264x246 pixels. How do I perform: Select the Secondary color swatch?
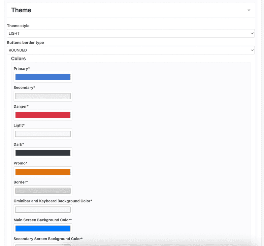tap(43, 96)
